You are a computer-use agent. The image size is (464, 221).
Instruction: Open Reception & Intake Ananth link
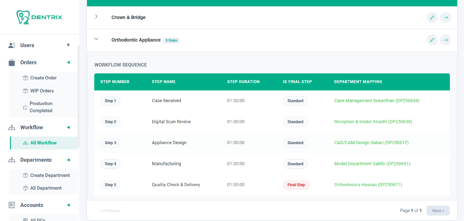click(373, 121)
